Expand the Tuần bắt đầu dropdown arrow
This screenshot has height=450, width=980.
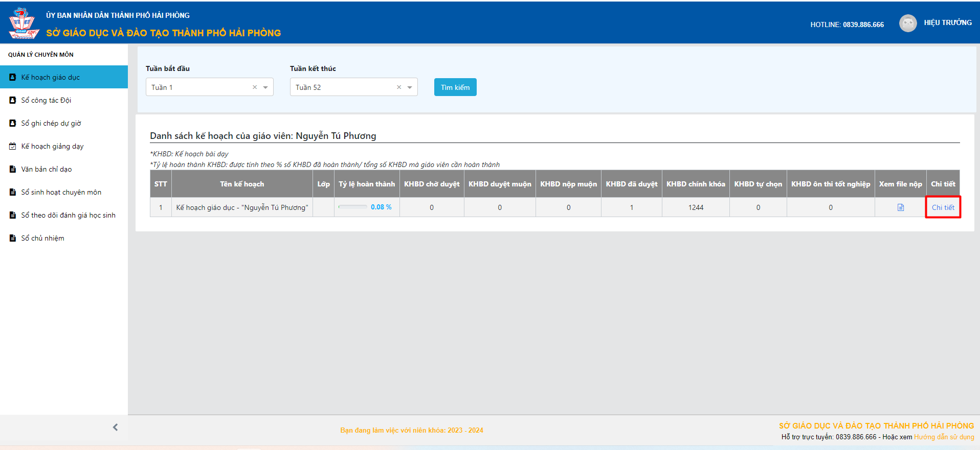point(265,87)
